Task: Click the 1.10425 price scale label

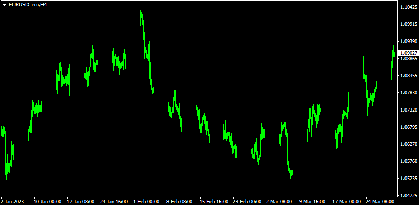Action: pos(408,7)
